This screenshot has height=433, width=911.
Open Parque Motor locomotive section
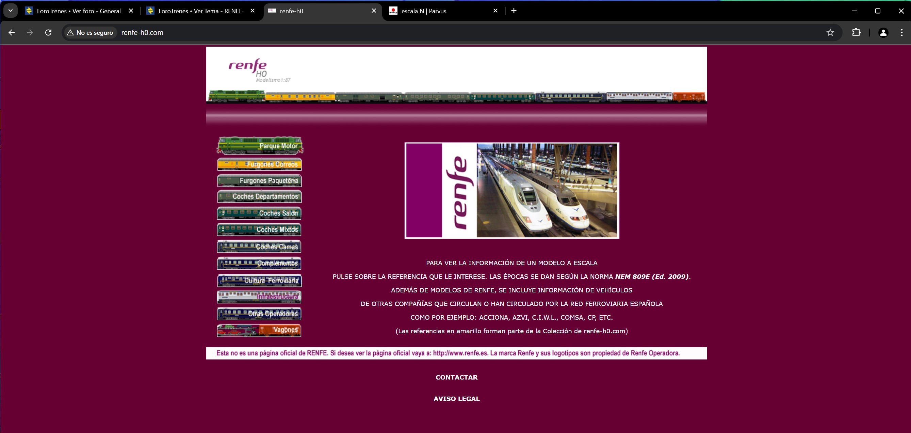(260, 146)
